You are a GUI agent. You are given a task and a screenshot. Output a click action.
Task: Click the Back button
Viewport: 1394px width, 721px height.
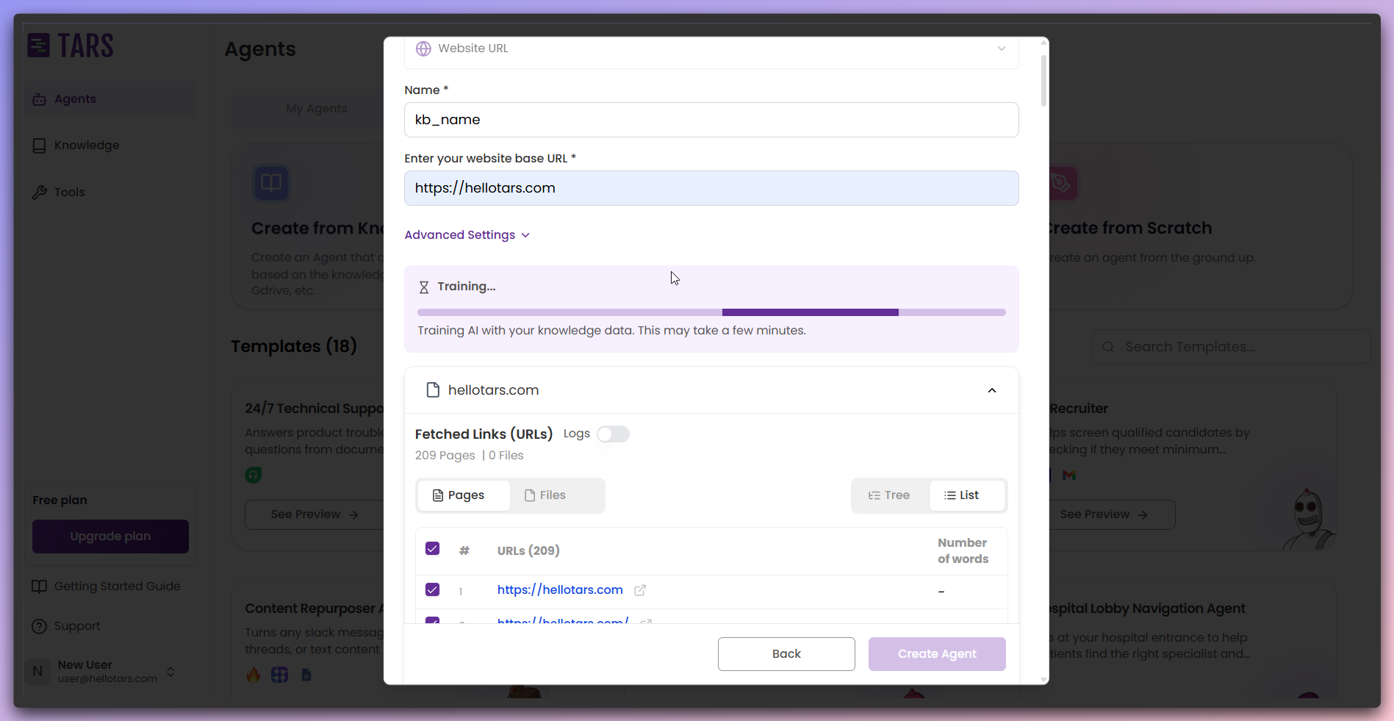[x=786, y=653]
